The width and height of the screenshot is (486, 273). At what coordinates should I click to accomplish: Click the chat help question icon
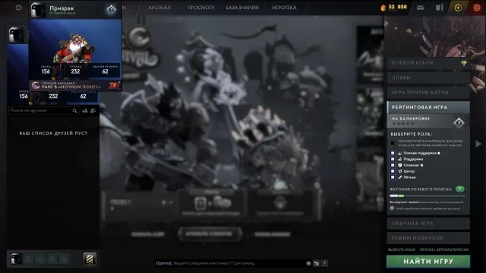point(324,263)
